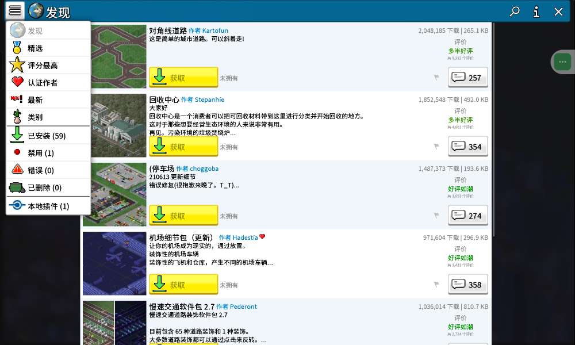Open 最新 newest plugins list
575x345 pixels.
[48, 99]
